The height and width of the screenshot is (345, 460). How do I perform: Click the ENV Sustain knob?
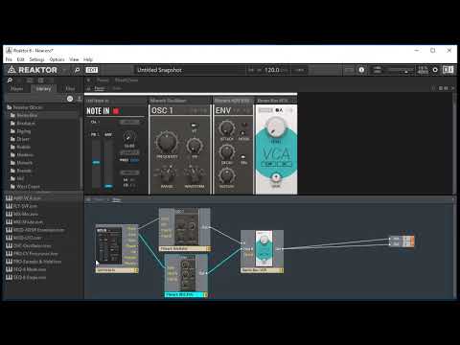226,175
